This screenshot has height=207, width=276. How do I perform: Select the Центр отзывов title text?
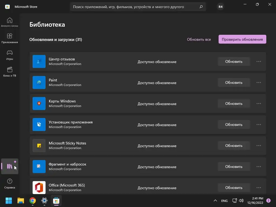[x=62, y=59]
